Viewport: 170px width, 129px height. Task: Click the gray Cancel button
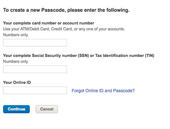point(47,109)
